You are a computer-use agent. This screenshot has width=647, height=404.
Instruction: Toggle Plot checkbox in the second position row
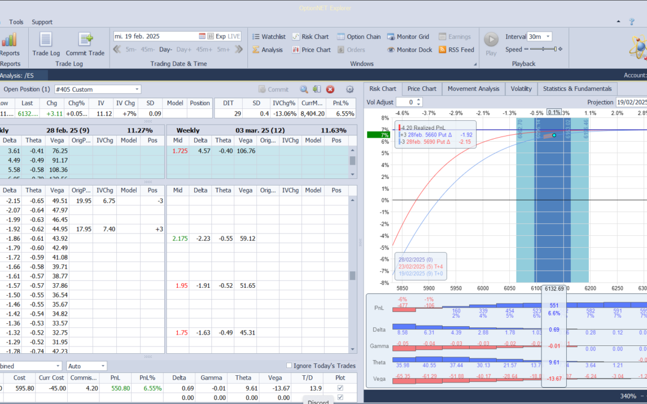341,397
